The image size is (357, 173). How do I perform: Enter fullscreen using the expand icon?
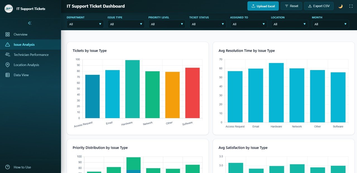pos(351,6)
